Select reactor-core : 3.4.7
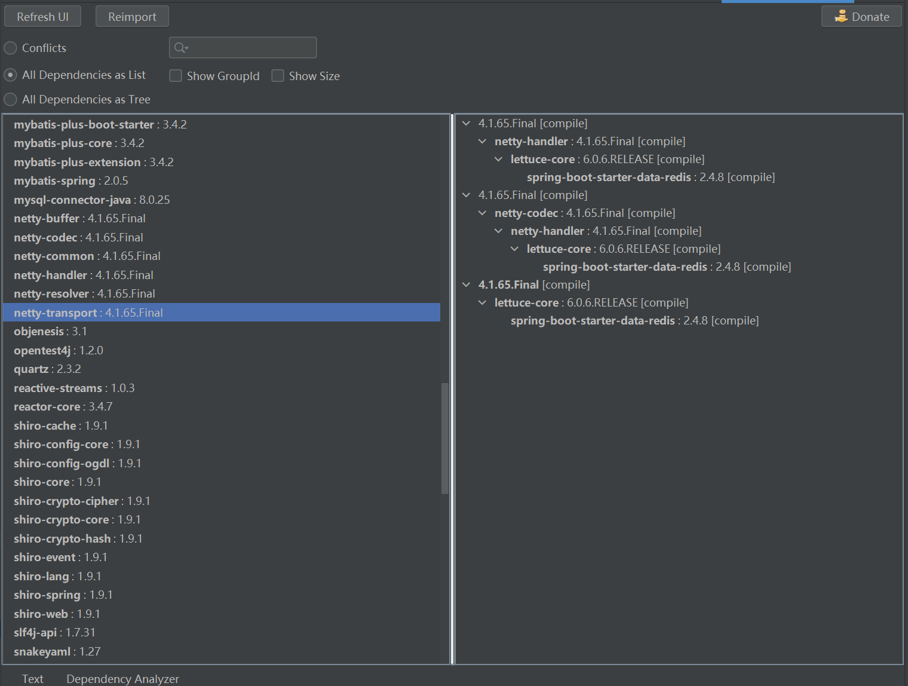Viewport: 908px width, 686px height. [x=222, y=407]
